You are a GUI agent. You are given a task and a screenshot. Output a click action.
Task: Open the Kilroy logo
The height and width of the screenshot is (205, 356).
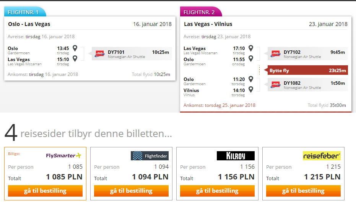click(x=236, y=156)
